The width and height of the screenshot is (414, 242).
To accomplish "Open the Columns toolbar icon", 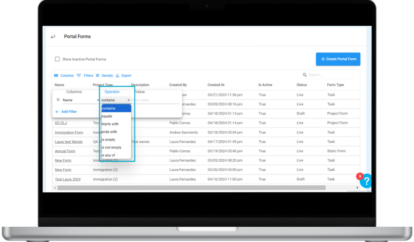I will click(56, 75).
